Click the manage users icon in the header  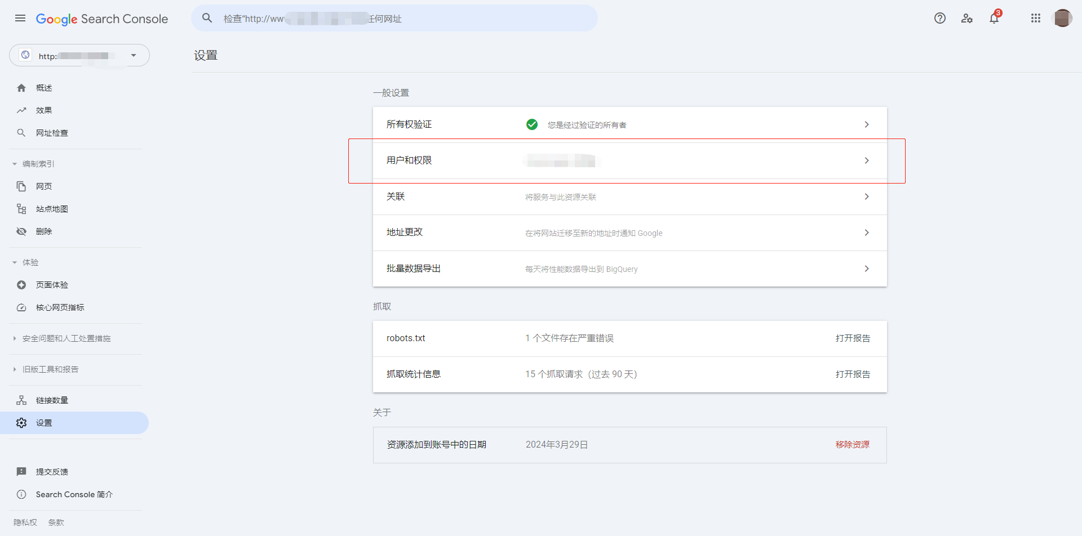[967, 19]
